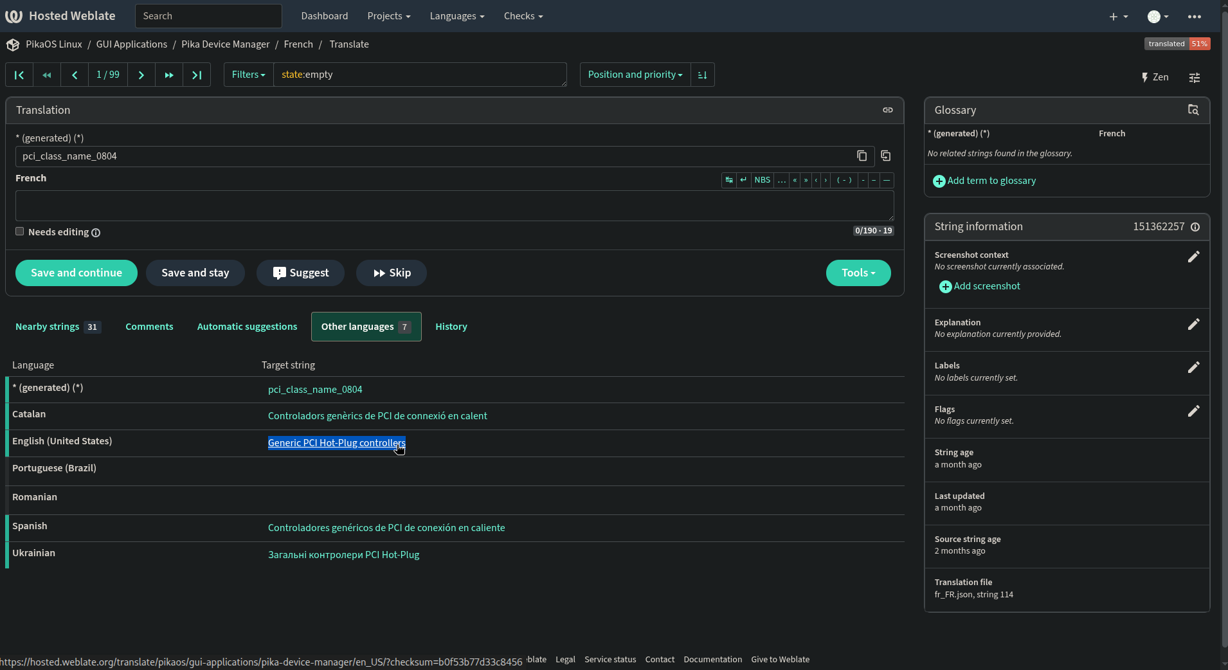Go to the last string in navigation
The image size is (1228, 670).
[197, 75]
